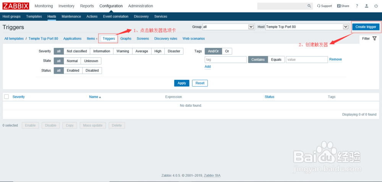The width and height of the screenshot is (382, 182).
Task: Open the Support link with headset icon
Action: click(x=324, y=6)
